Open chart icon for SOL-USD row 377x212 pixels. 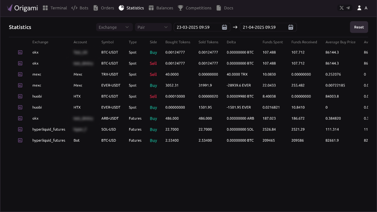(20, 129)
